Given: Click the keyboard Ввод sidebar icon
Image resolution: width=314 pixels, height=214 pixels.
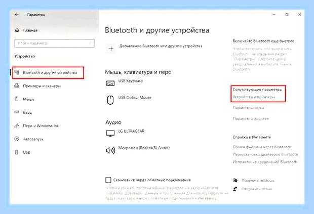Looking at the screenshot, I should coord(17,112).
